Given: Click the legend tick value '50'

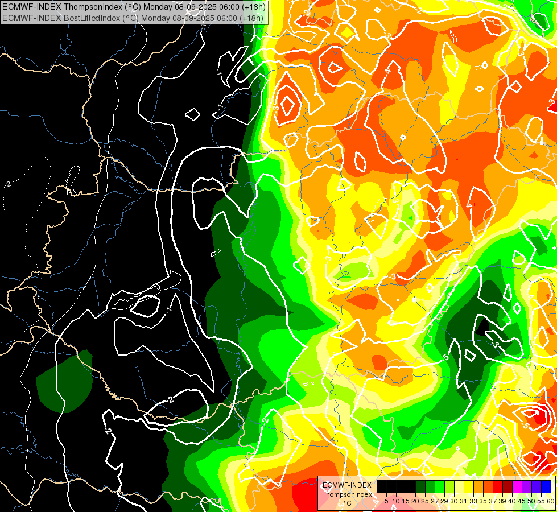Looking at the screenshot, I should coord(532,501).
